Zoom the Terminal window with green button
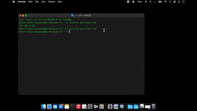The image size is (197, 111). (26, 15)
